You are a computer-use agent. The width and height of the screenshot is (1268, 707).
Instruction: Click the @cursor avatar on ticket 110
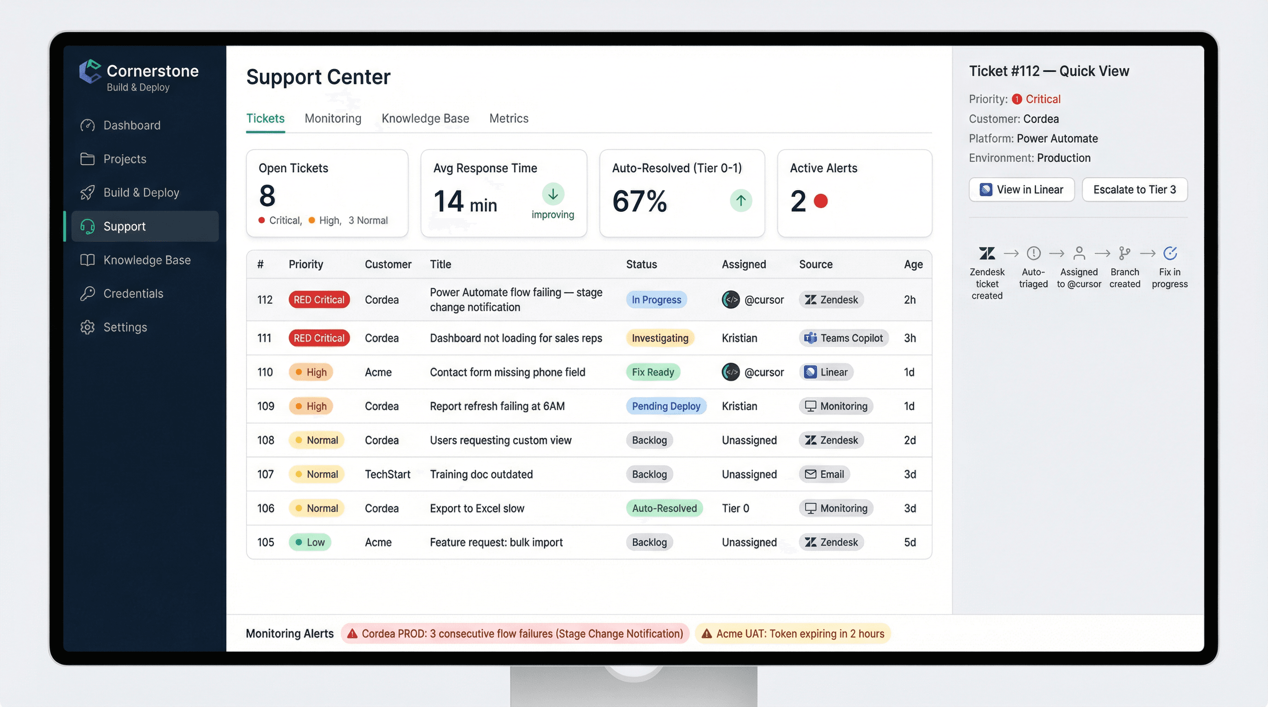[732, 372]
